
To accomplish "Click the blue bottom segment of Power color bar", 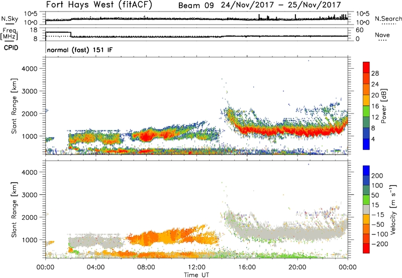I will [x=366, y=144].
